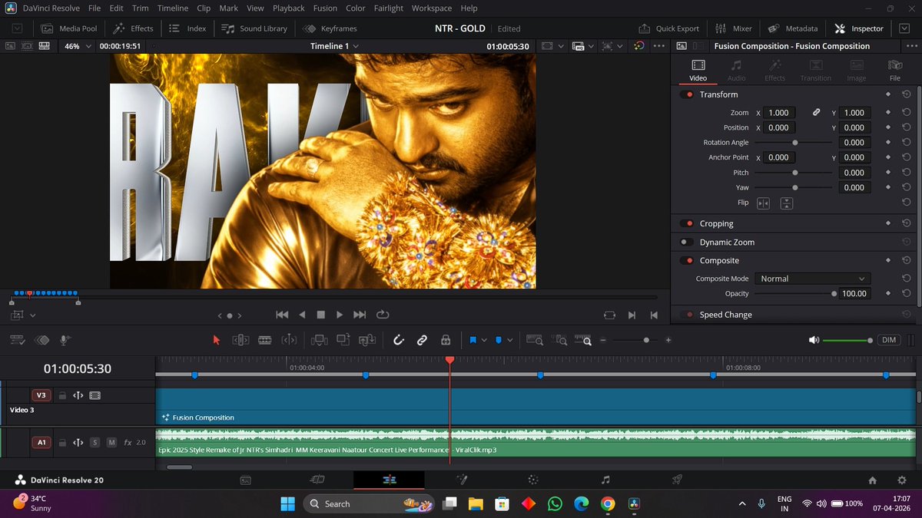The height and width of the screenshot is (518, 922).
Task: Toggle Speed Change enable switch
Action: [686, 315]
